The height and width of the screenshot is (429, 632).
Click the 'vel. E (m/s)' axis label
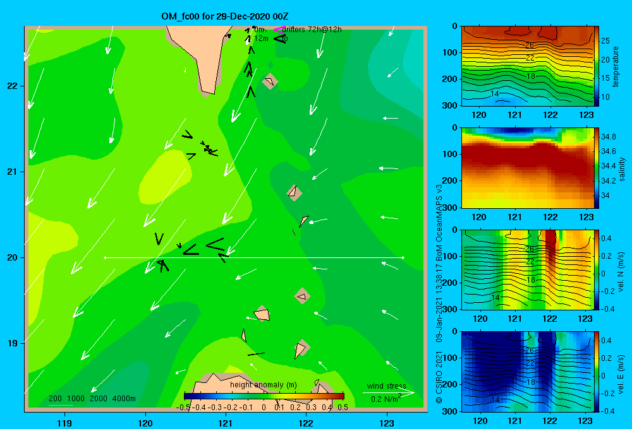[621, 373]
